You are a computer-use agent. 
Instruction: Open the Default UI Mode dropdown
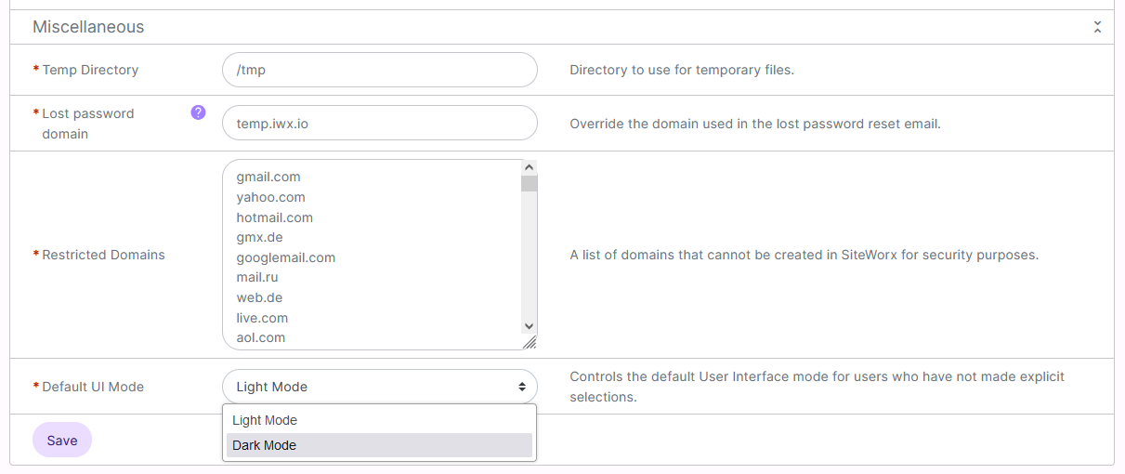click(379, 387)
